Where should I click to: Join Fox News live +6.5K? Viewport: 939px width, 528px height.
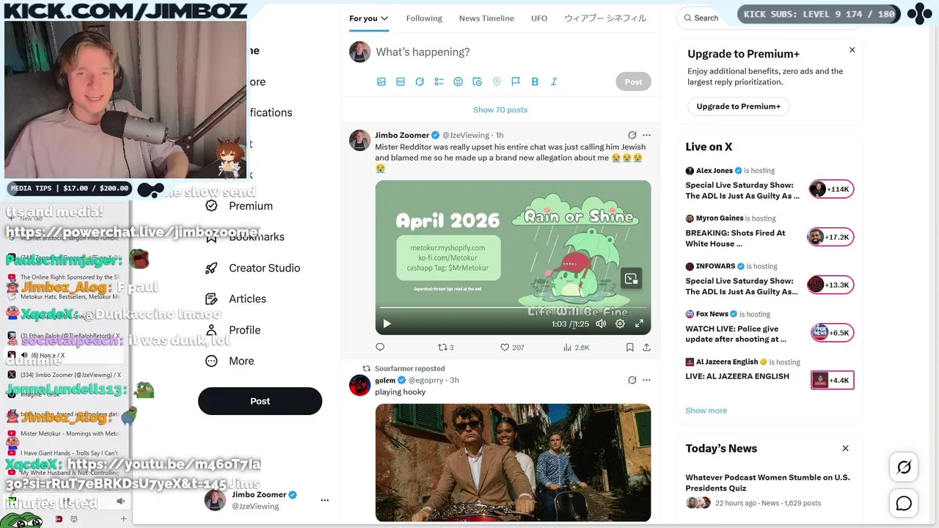[833, 333]
